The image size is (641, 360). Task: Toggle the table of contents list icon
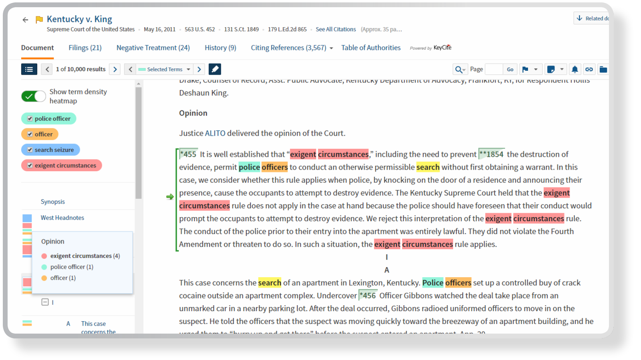pyautogui.click(x=29, y=69)
